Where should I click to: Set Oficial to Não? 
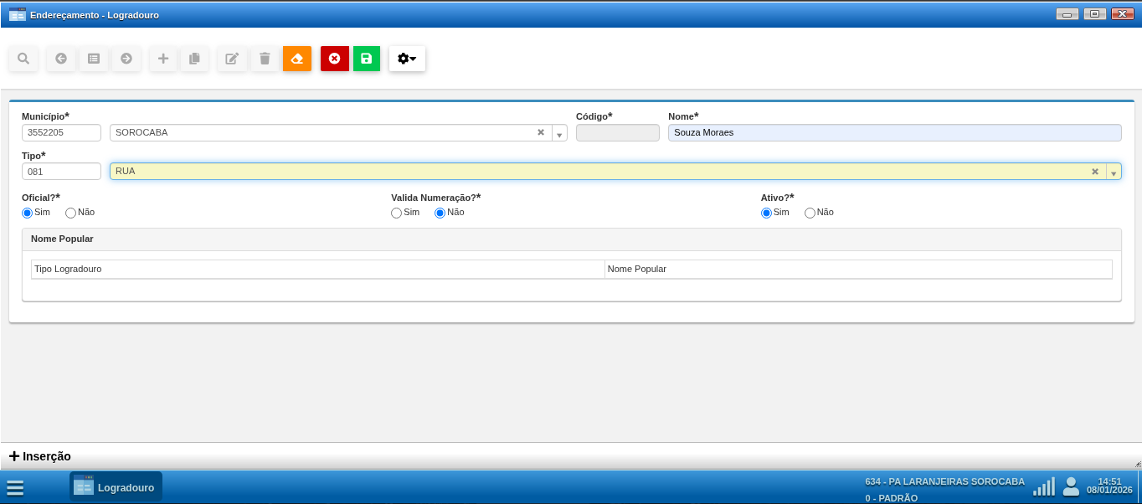point(71,213)
